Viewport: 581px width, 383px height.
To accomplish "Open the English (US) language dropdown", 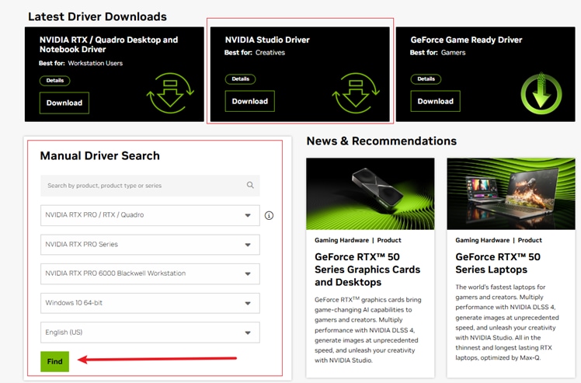I will pyautogui.click(x=150, y=333).
